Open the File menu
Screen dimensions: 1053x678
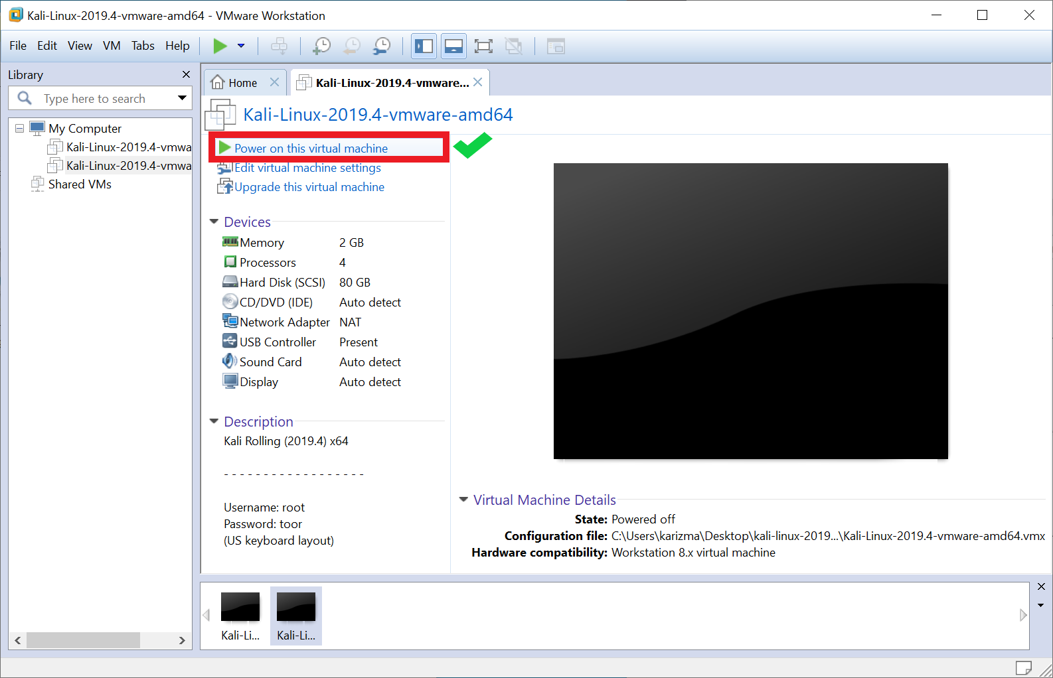point(18,46)
